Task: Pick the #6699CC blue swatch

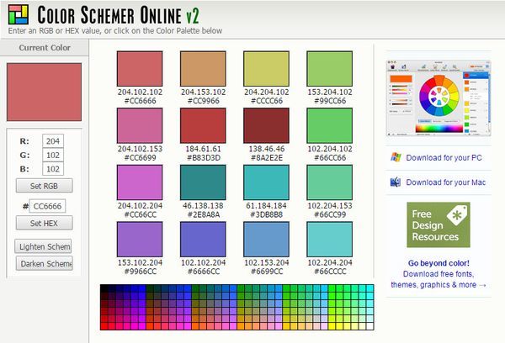Action: pos(266,239)
